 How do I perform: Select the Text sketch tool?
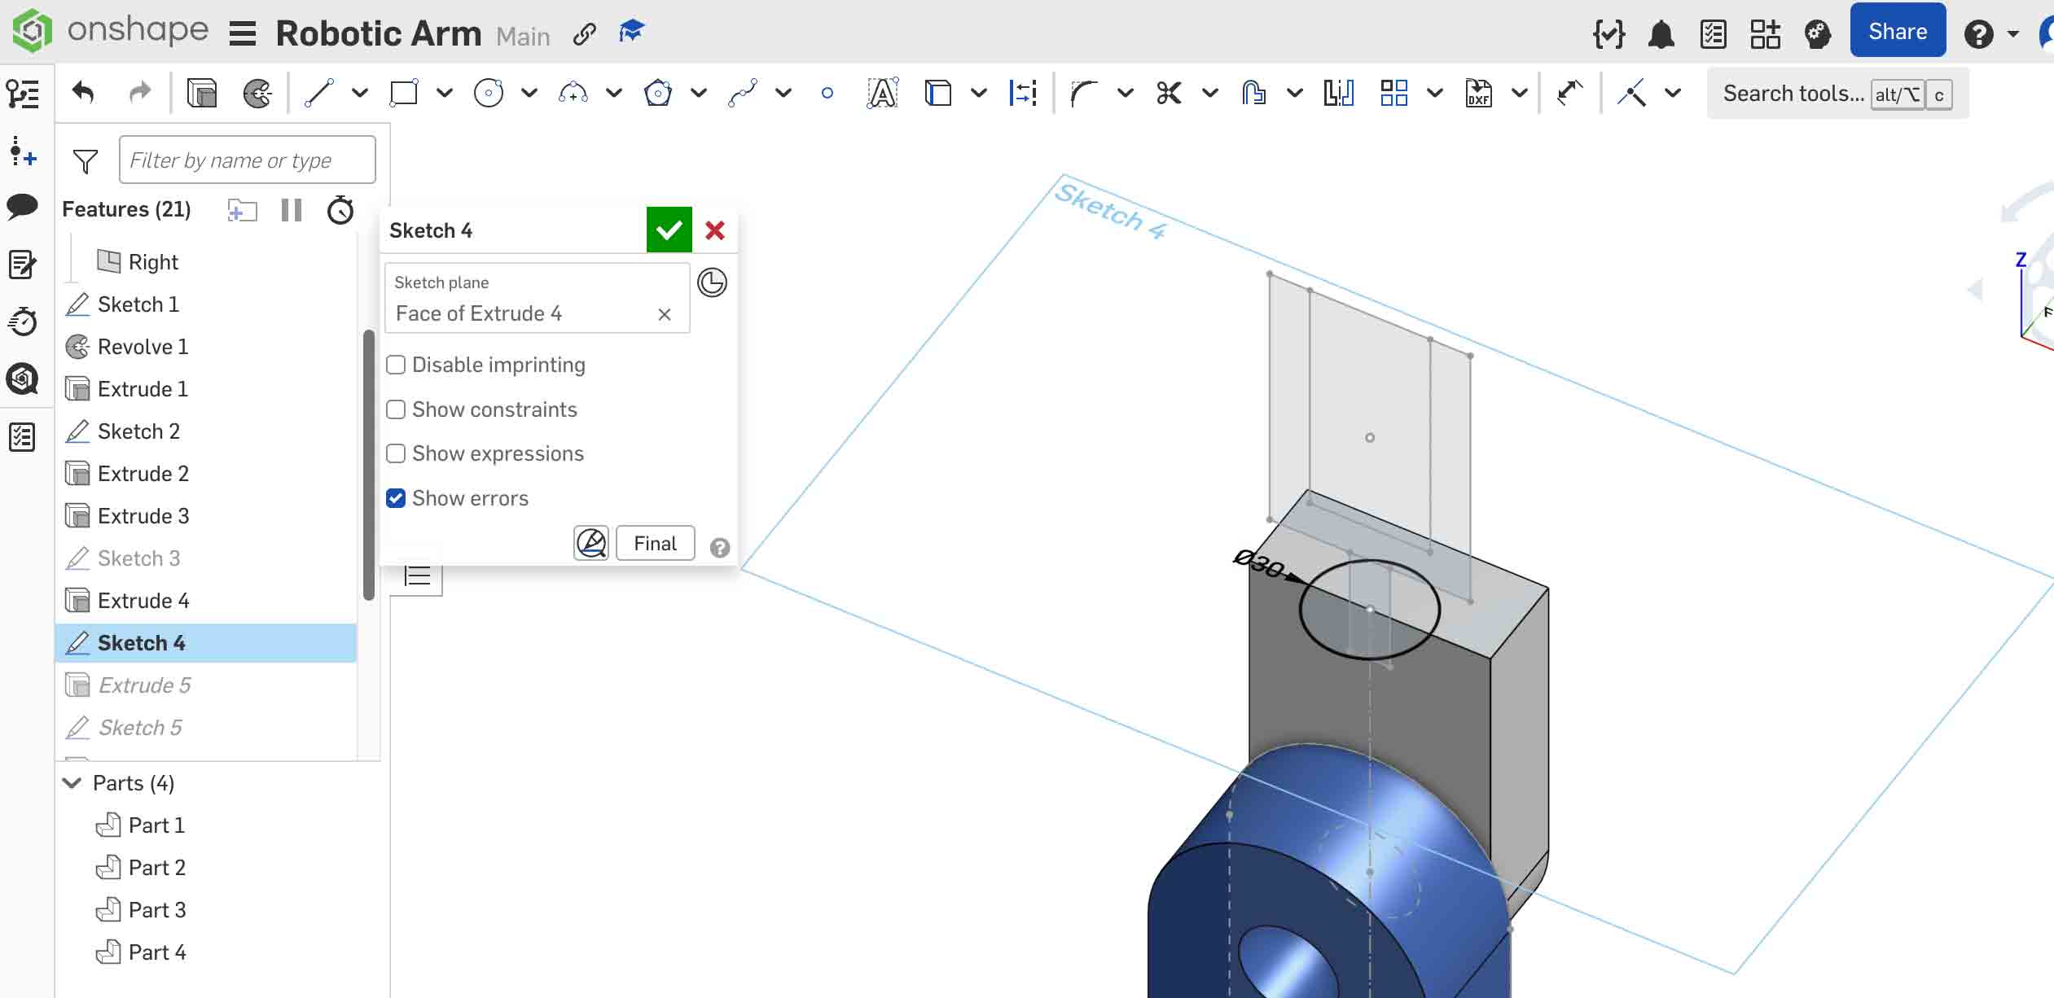tap(882, 92)
